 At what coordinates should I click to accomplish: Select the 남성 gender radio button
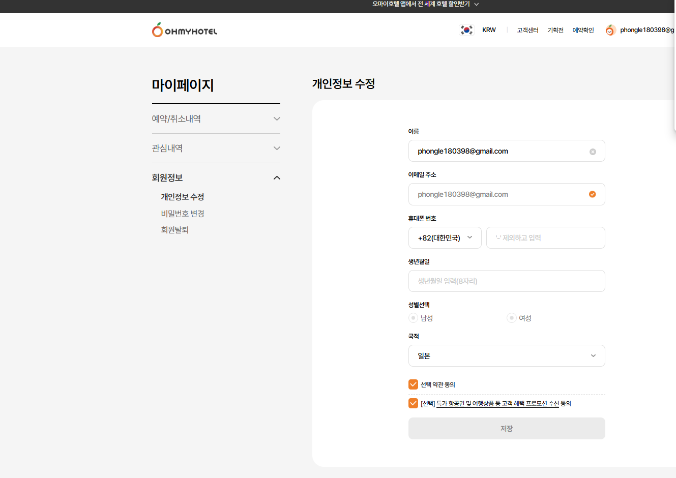point(414,318)
